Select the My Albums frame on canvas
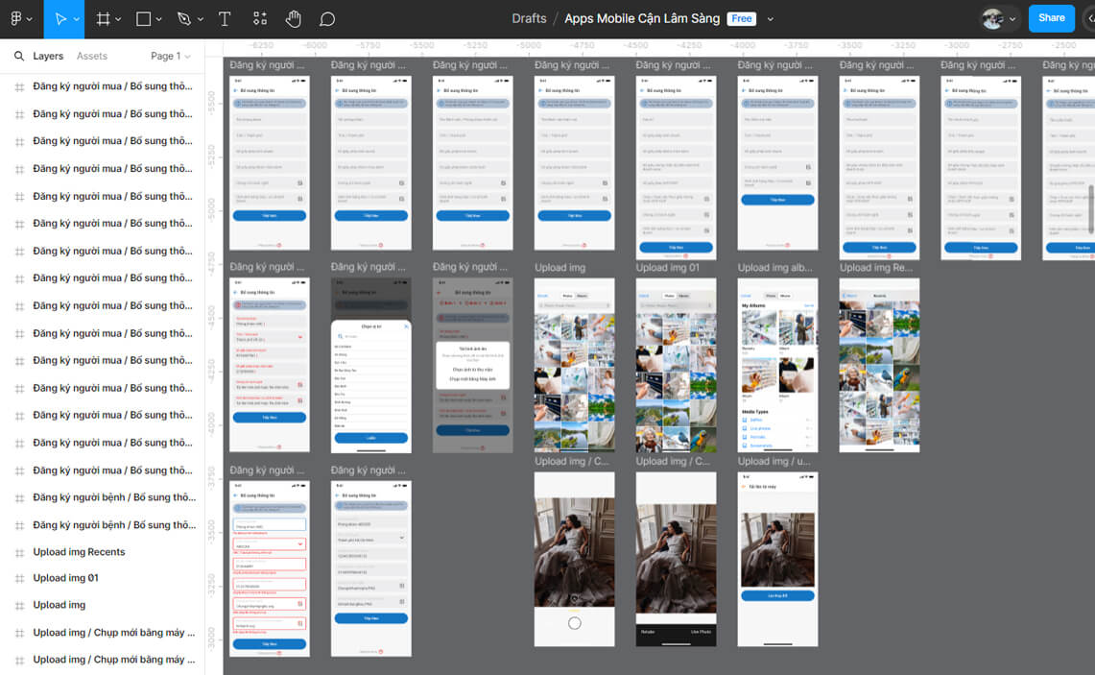 pos(777,365)
